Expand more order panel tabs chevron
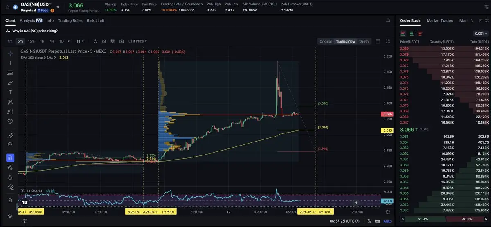 [472, 20]
